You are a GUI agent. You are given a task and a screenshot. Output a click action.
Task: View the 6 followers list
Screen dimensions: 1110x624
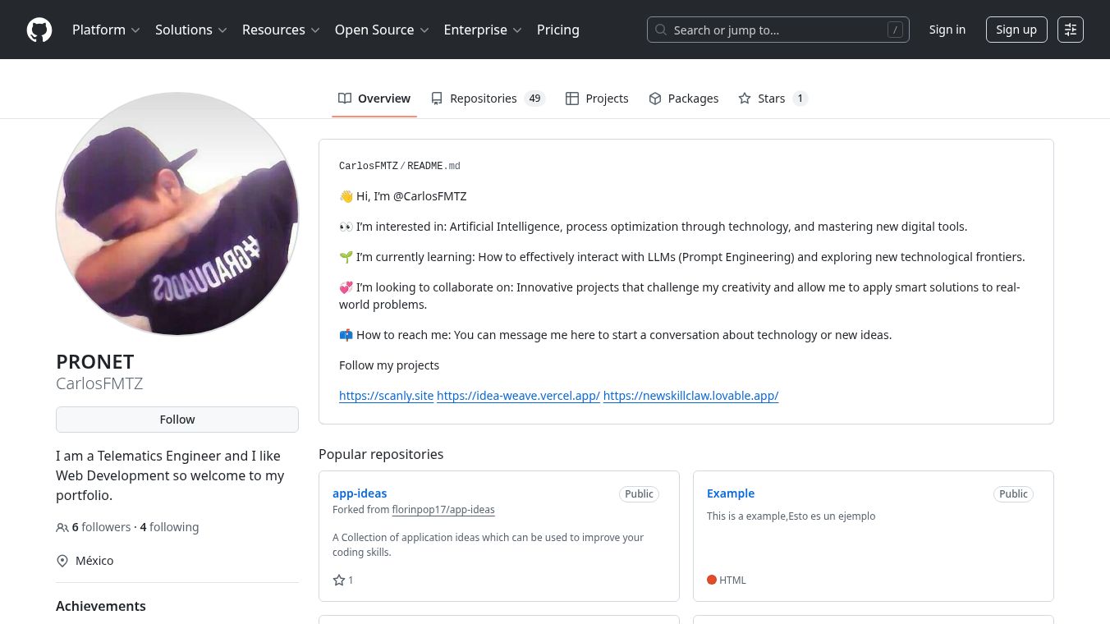(x=102, y=527)
